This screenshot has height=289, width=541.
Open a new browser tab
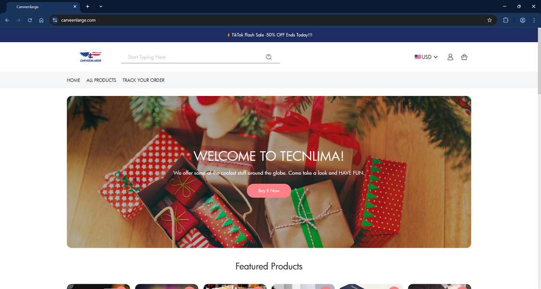87,6
